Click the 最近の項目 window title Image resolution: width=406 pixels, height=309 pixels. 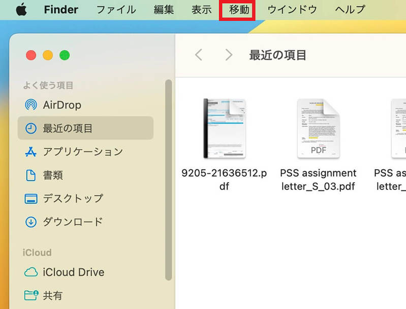click(x=277, y=55)
